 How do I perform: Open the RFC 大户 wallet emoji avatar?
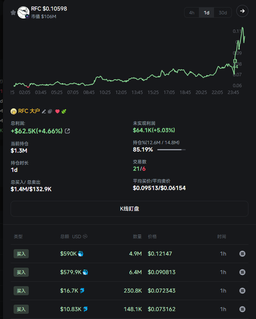point(14,111)
